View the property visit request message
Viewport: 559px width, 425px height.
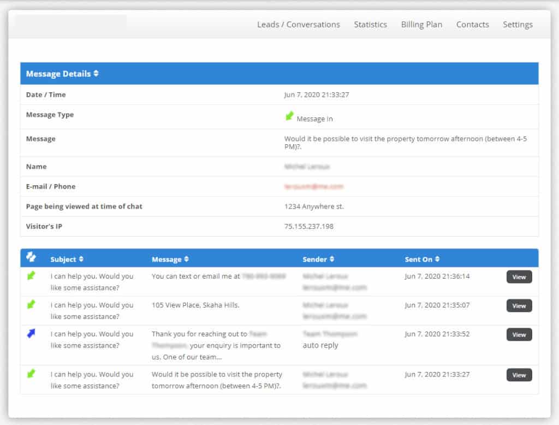pyautogui.click(x=519, y=375)
